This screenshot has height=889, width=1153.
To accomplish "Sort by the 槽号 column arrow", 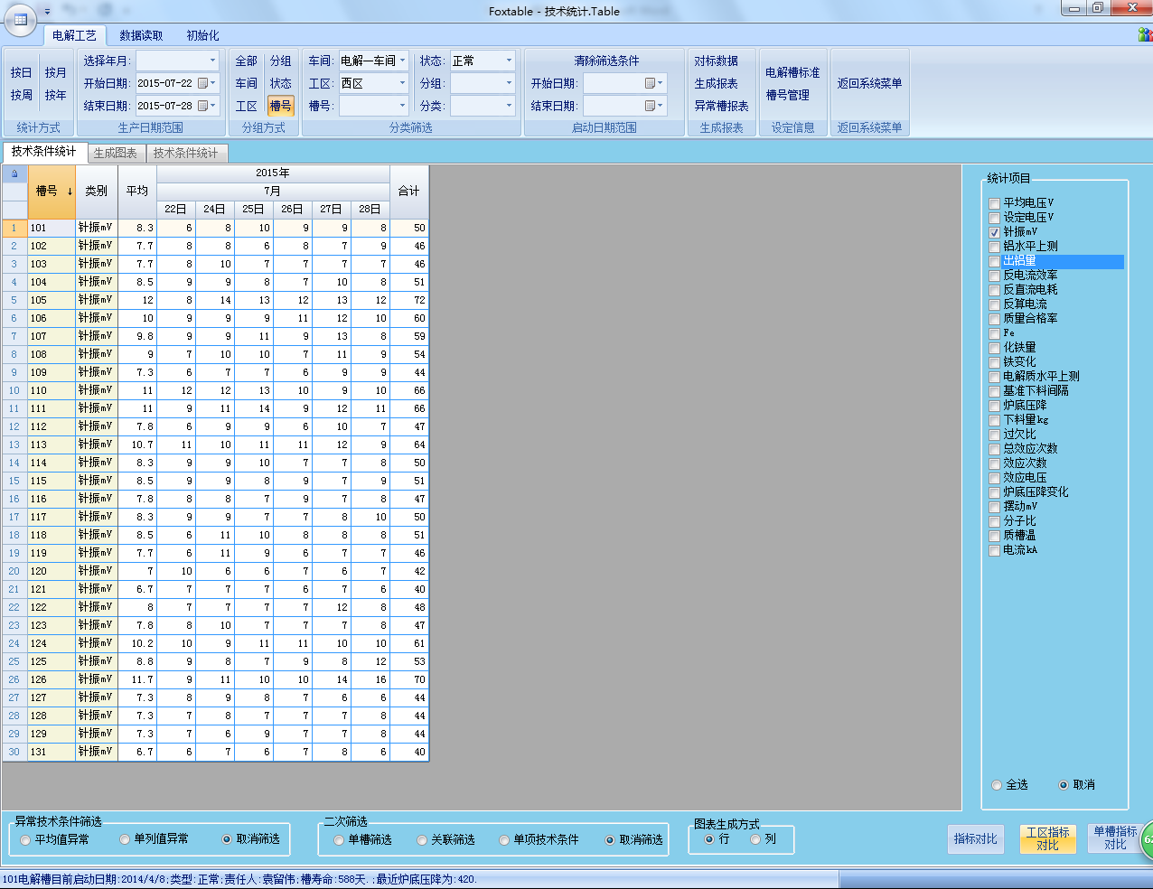I will click(x=70, y=192).
